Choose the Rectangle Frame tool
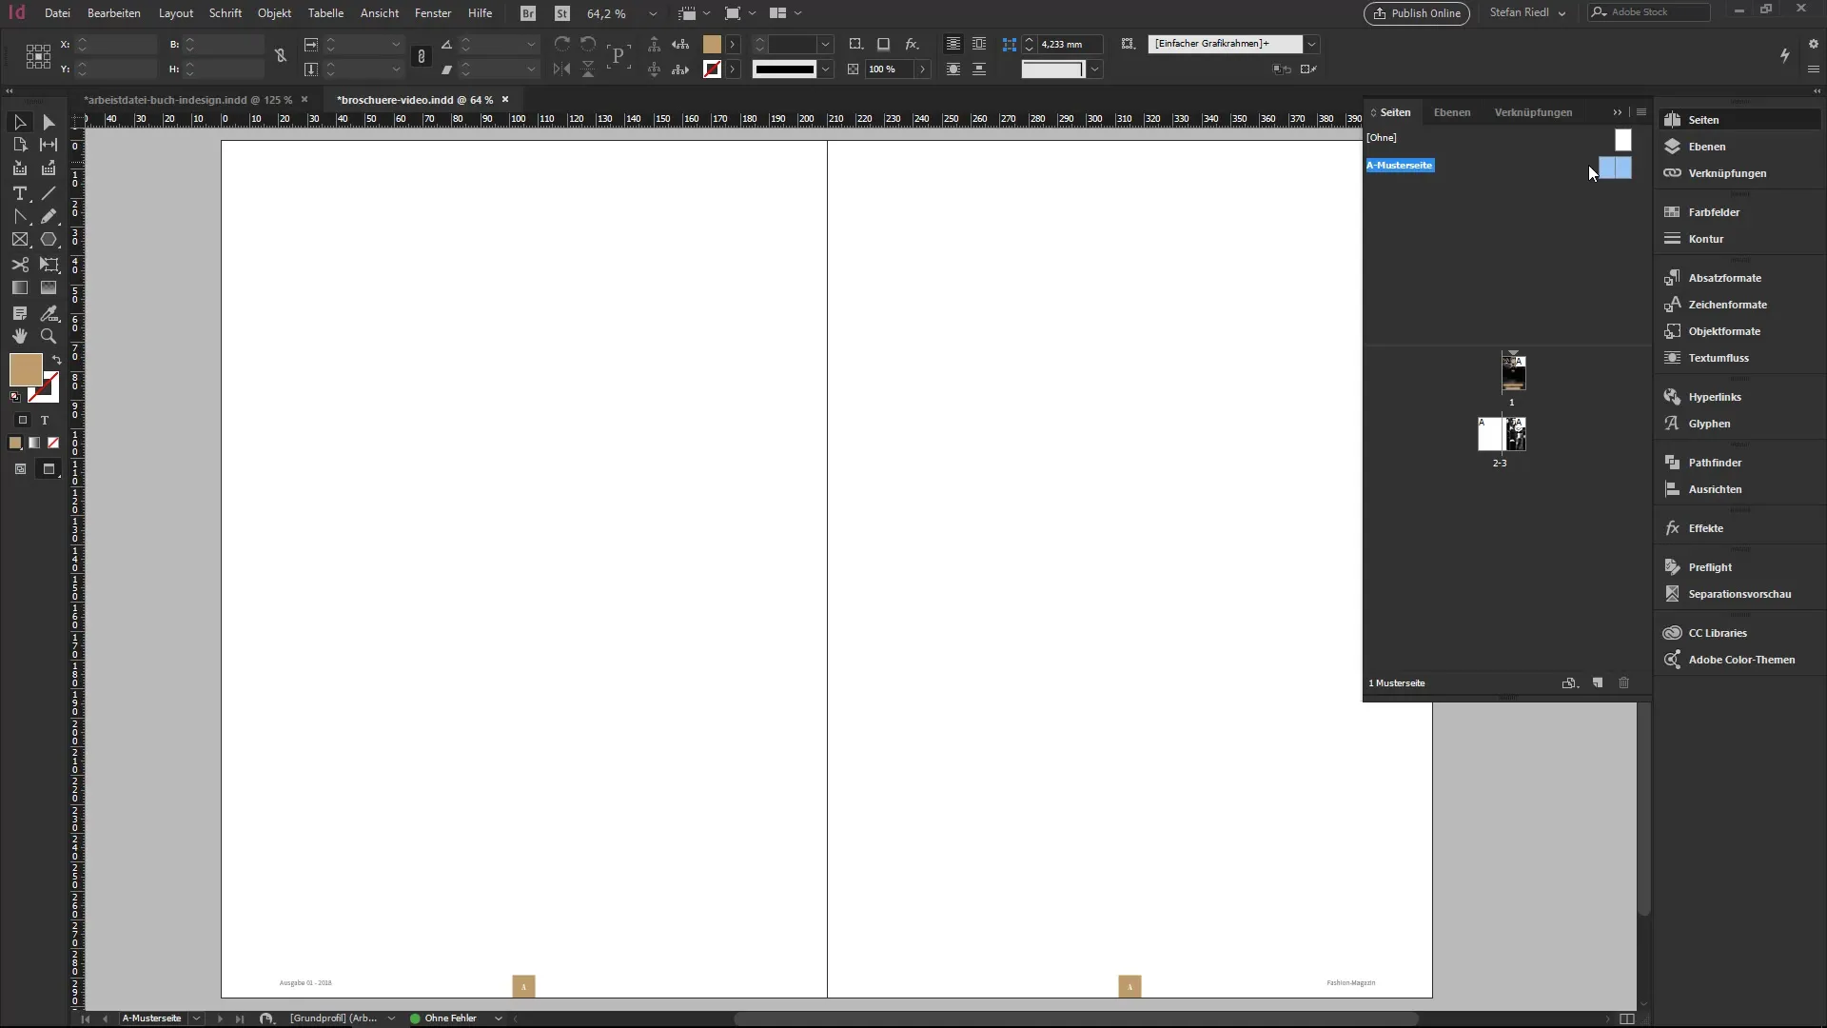The image size is (1827, 1028). point(19,240)
